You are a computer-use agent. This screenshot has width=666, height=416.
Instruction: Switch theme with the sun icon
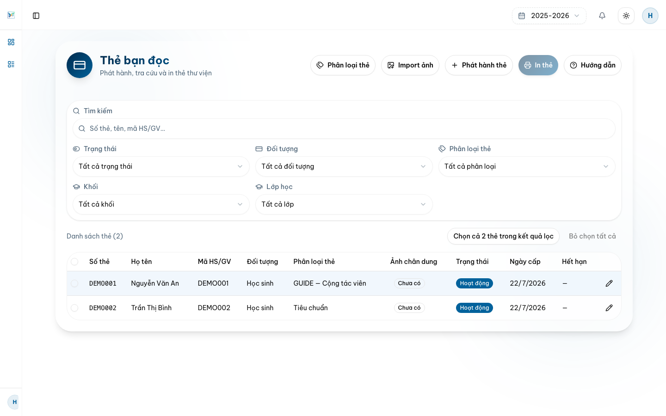[x=626, y=16]
